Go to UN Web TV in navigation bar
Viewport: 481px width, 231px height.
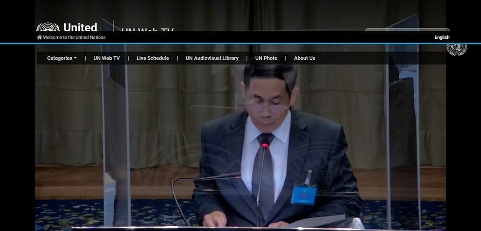[x=106, y=58]
